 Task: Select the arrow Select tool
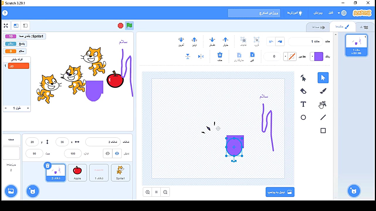(x=323, y=78)
